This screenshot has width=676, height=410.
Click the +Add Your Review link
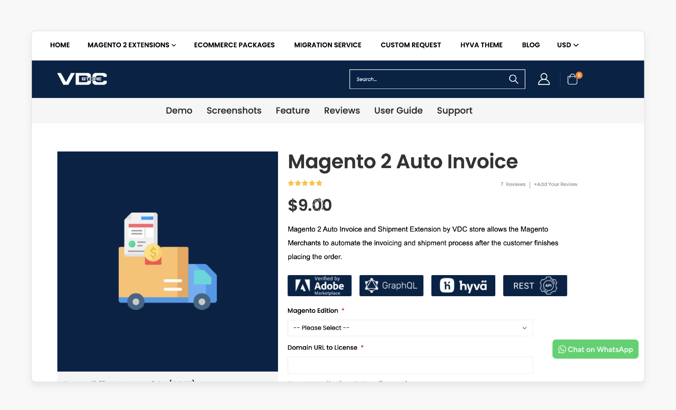[x=555, y=184]
